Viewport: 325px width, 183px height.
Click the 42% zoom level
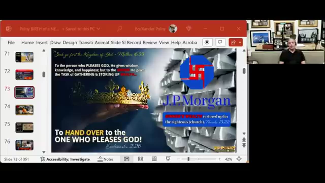(x=228, y=159)
